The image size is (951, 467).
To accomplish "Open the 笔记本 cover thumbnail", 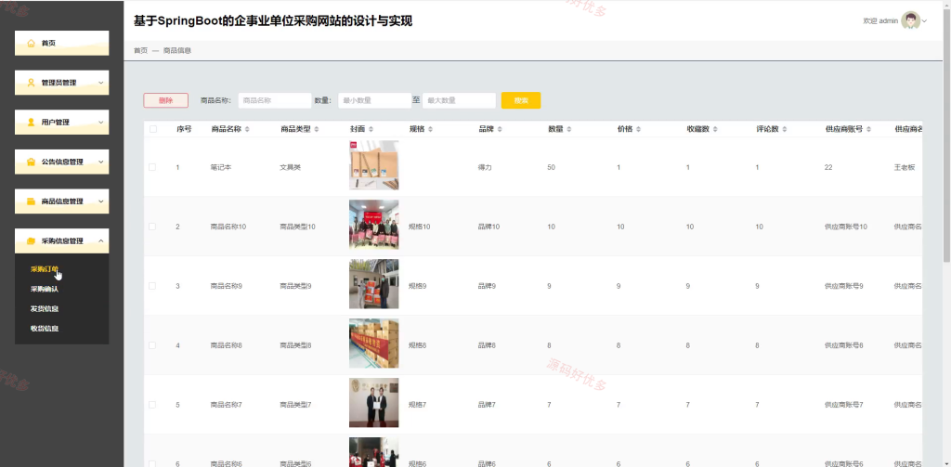I will click(373, 165).
